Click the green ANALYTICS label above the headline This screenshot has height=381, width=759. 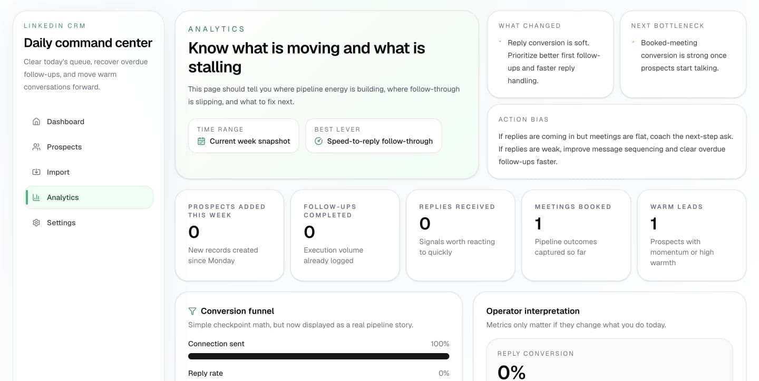(217, 29)
